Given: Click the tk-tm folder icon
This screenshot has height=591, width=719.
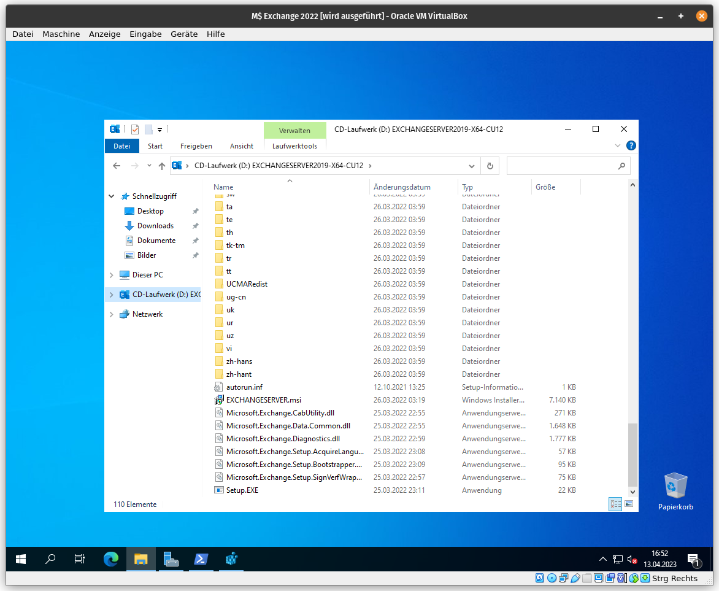Looking at the screenshot, I should click(x=219, y=245).
